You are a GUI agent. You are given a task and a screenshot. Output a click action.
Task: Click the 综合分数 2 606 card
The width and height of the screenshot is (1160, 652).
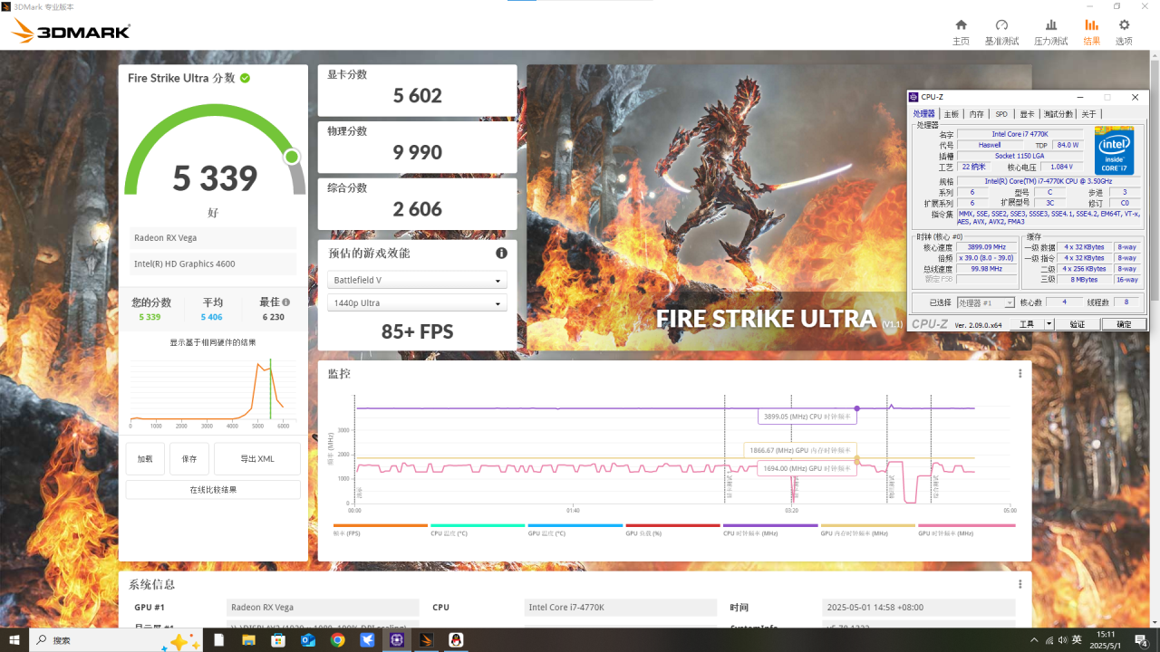(x=417, y=203)
